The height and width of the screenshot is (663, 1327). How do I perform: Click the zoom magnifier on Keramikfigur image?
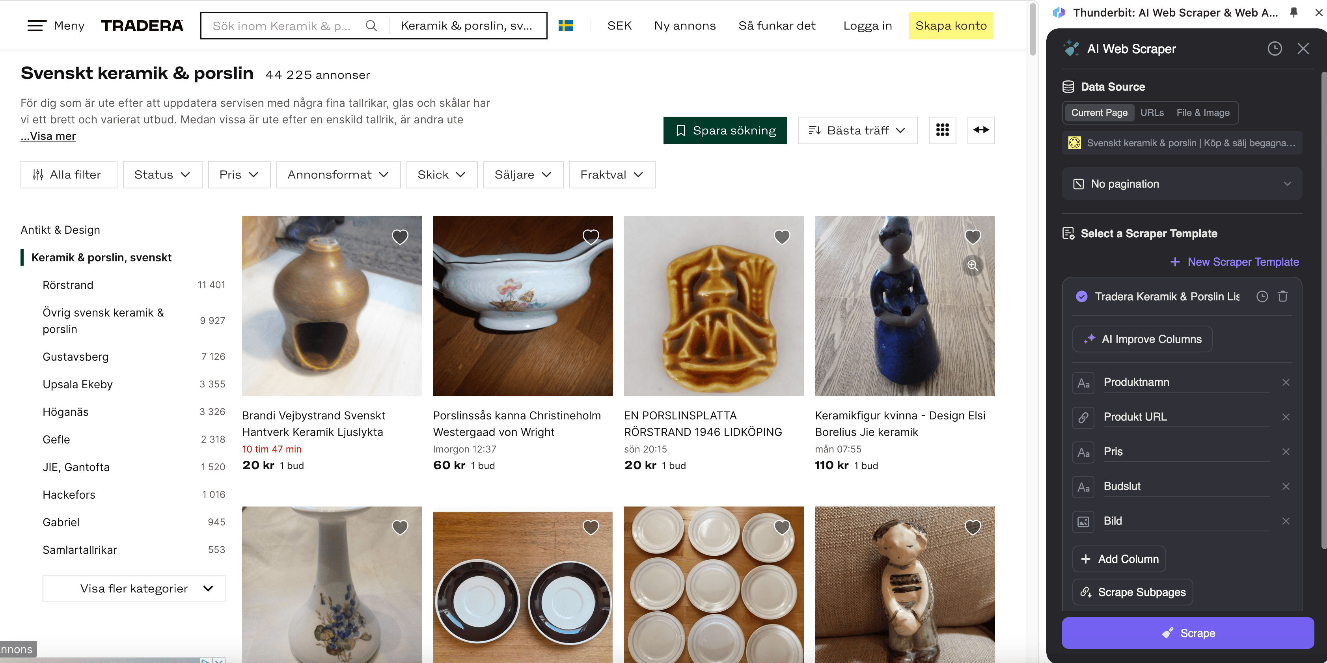coord(973,265)
